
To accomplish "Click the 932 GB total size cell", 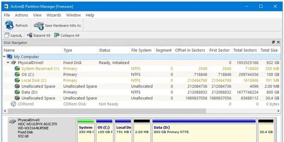I will [273, 62].
